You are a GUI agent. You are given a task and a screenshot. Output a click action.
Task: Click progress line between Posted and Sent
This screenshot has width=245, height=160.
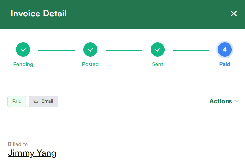[124, 50]
